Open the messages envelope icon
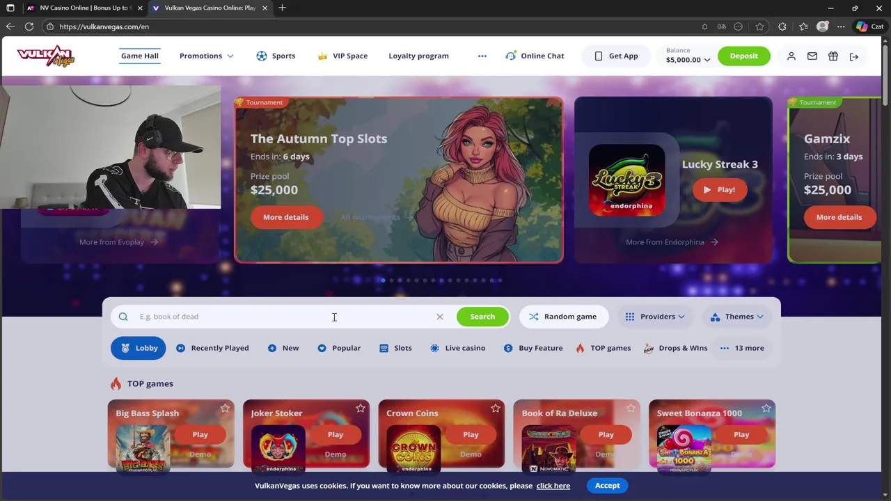Image resolution: width=891 pixels, height=501 pixels. pos(812,56)
